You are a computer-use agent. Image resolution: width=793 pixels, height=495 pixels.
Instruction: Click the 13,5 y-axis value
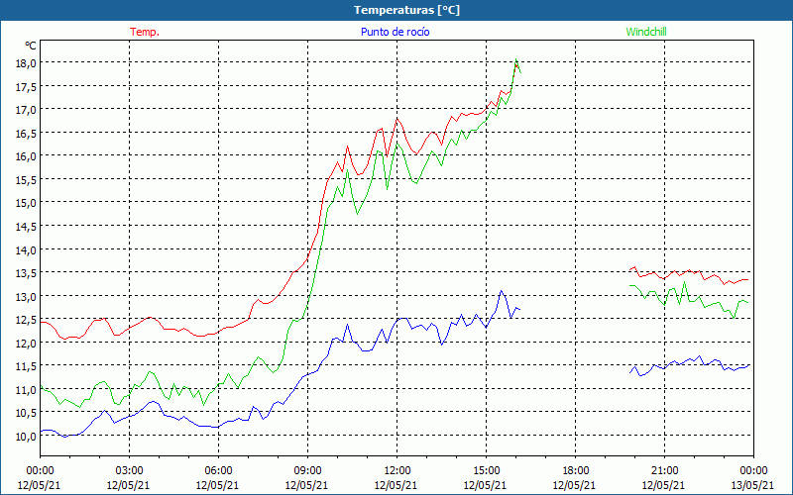(x=26, y=273)
